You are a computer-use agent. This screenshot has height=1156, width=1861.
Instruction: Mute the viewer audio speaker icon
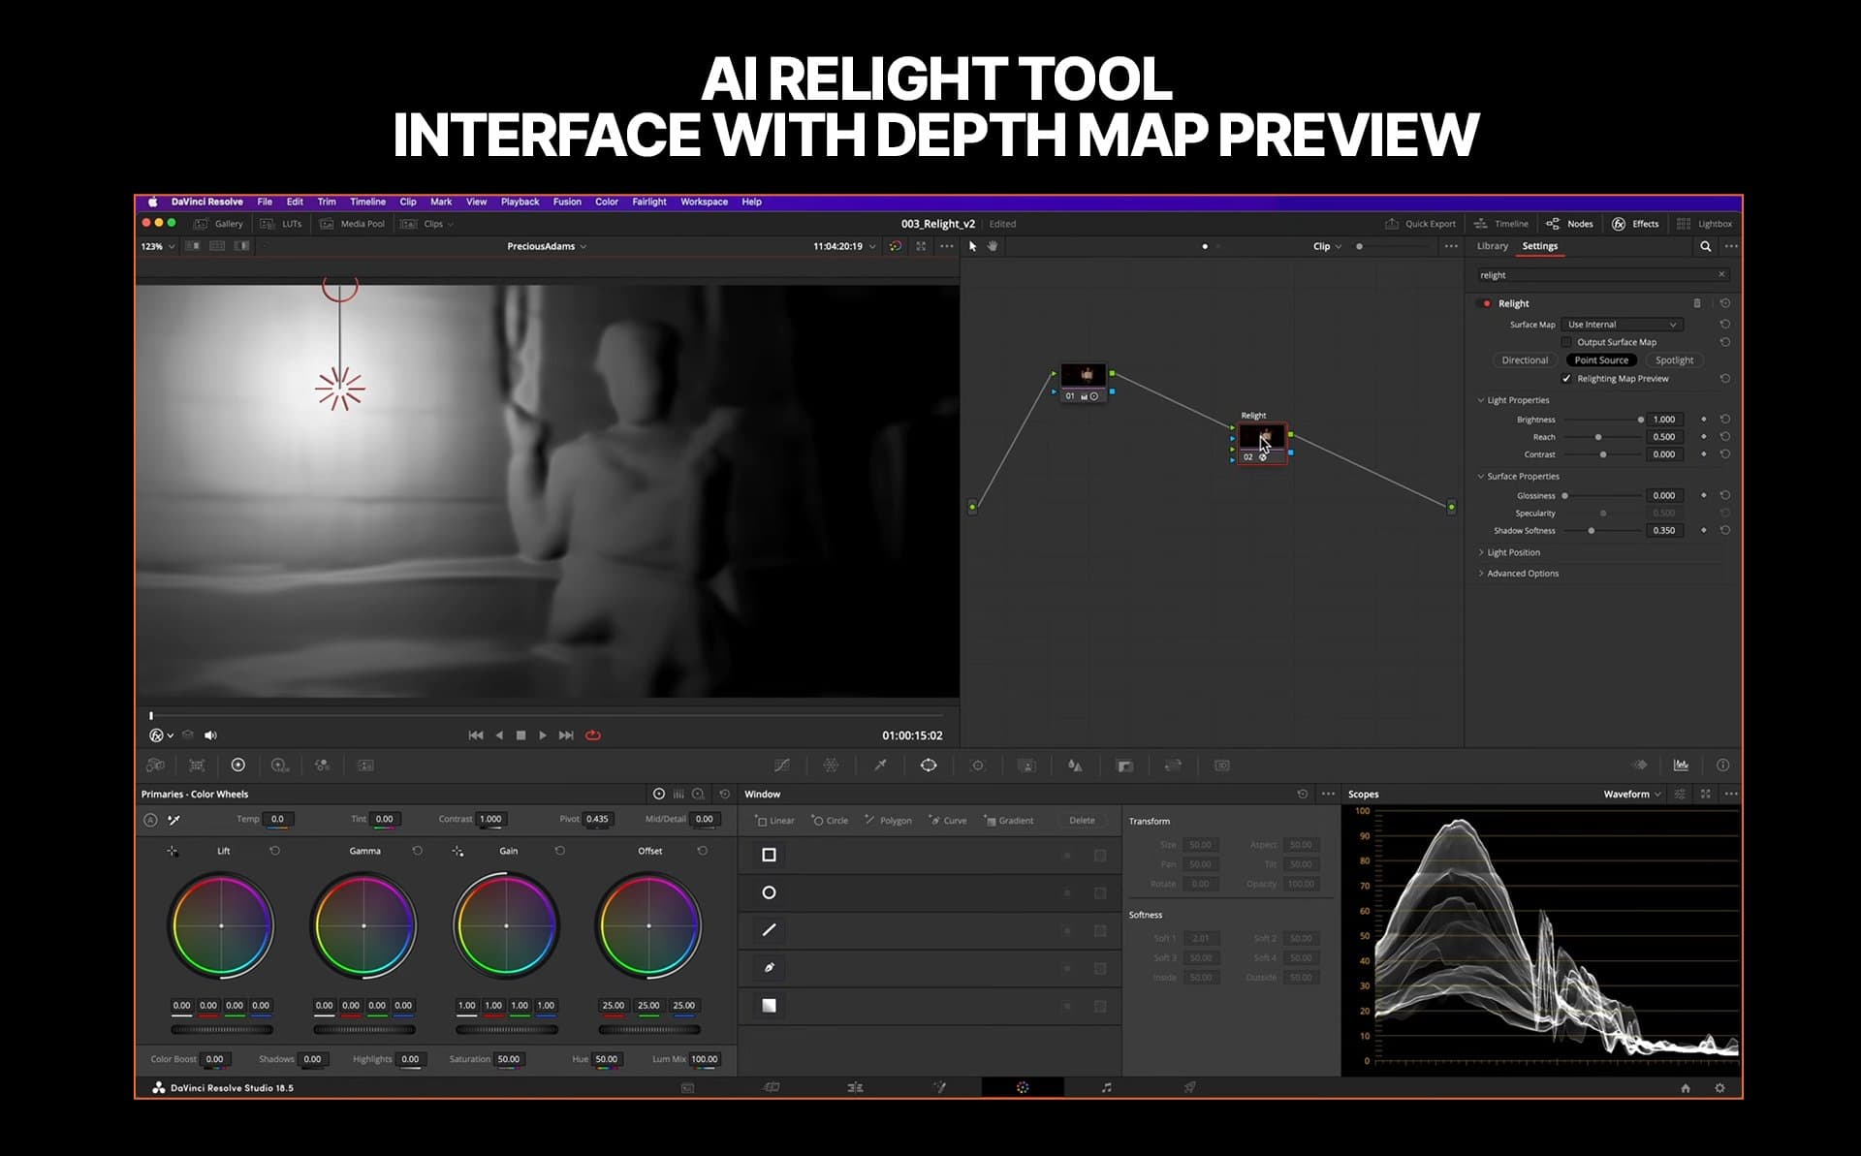tap(211, 735)
